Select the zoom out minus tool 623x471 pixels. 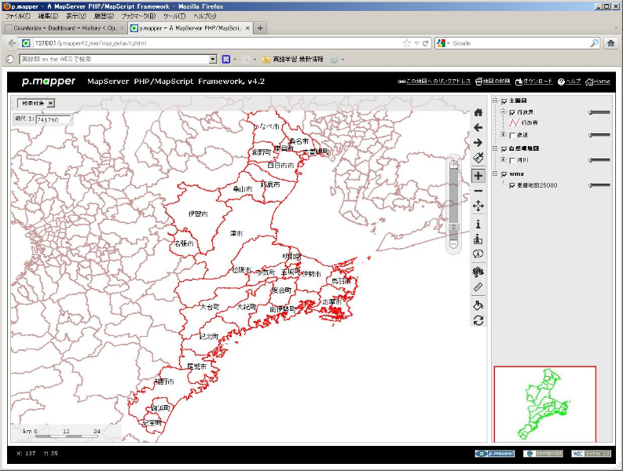tap(478, 191)
